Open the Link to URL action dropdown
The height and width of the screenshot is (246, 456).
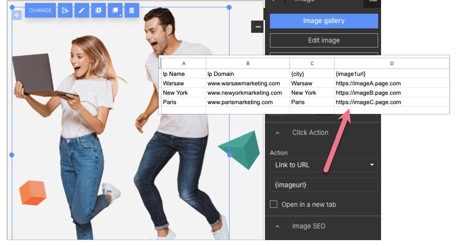click(x=324, y=165)
